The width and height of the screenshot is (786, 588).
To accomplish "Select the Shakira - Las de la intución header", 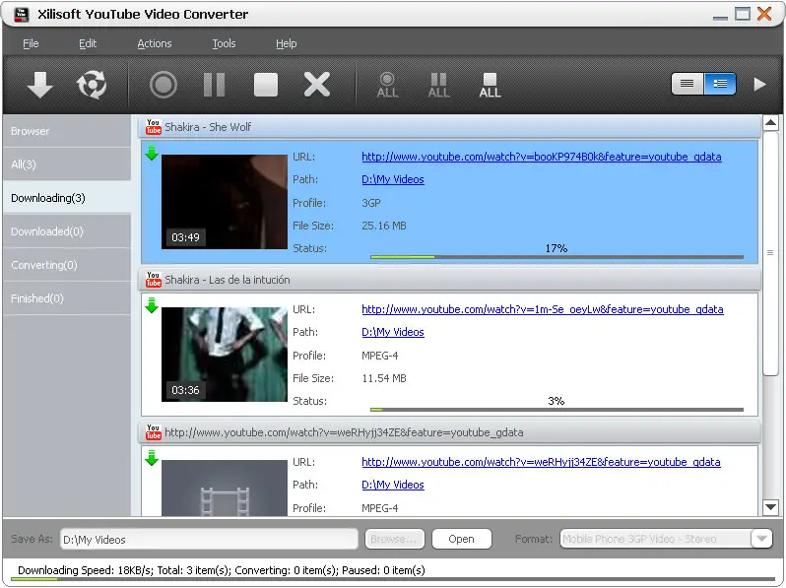I will tap(449, 280).
